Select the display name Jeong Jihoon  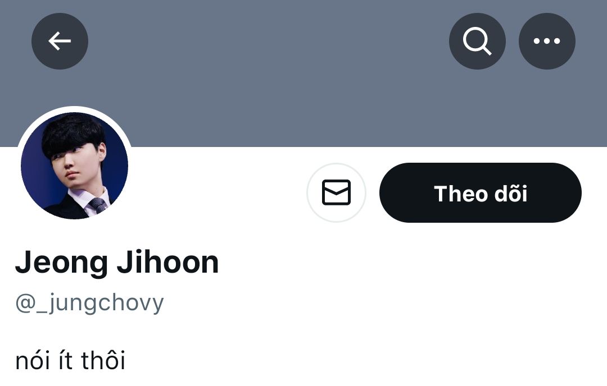point(117,262)
